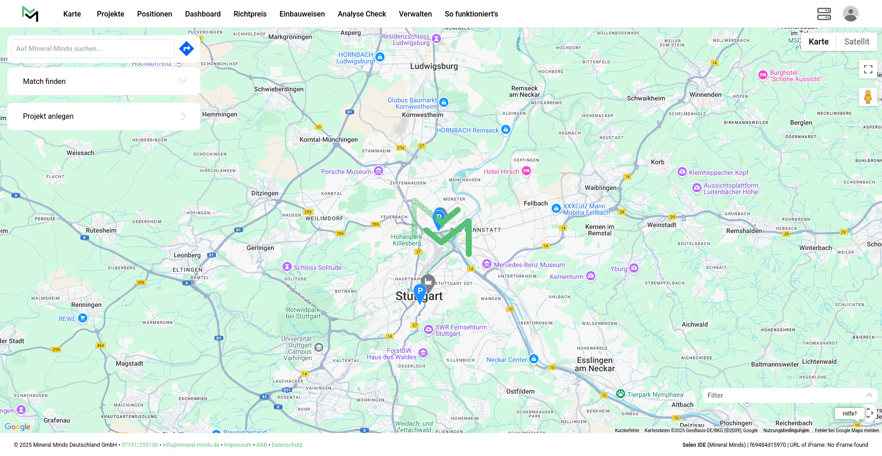Click the factory marker near Stuttgart
882x456 pixels.
(x=428, y=281)
